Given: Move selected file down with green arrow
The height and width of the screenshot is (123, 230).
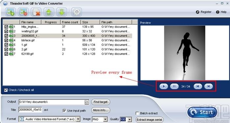Looking at the screenshot, I should (62, 12).
